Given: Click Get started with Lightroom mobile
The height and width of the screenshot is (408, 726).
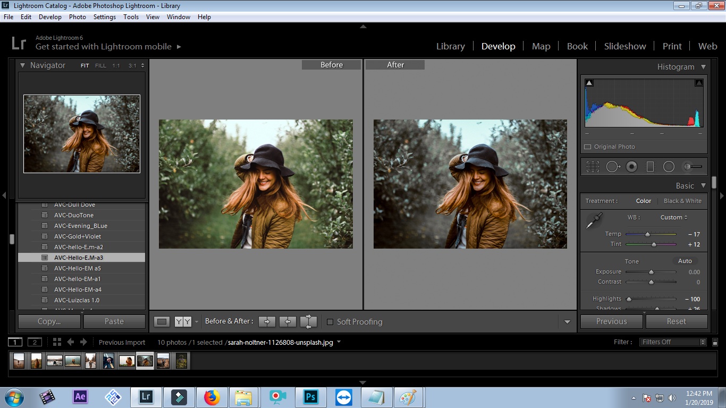Looking at the screenshot, I should click(x=108, y=47).
